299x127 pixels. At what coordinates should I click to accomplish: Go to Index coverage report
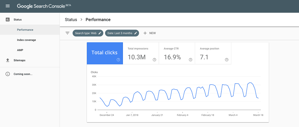[30, 40]
